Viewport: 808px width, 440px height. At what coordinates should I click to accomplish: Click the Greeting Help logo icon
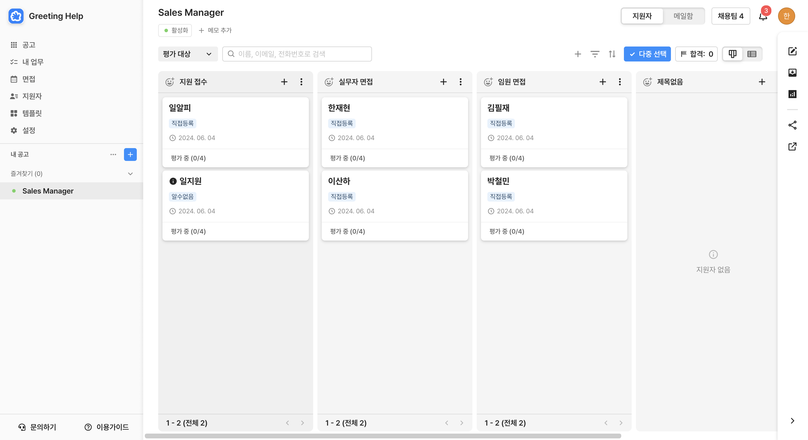(x=16, y=16)
